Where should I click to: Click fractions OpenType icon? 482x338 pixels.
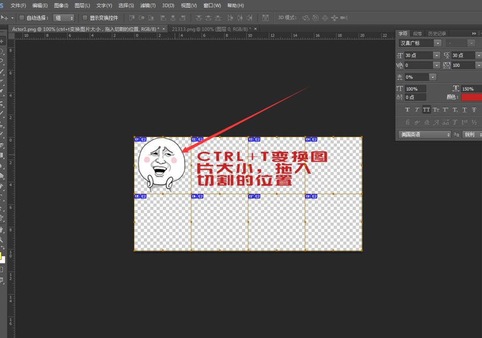[474, 122]
